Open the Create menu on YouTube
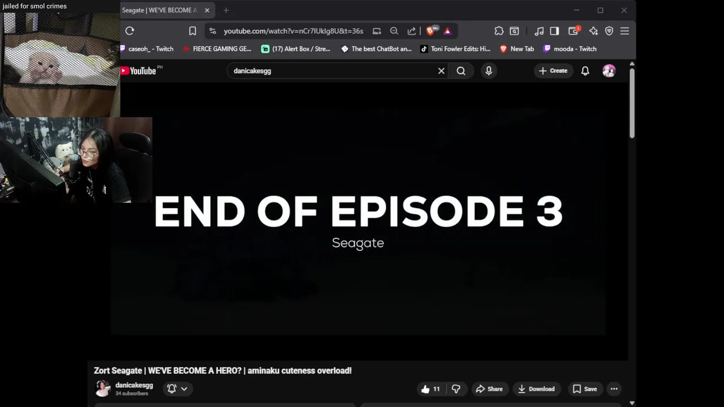 [553, 71]
